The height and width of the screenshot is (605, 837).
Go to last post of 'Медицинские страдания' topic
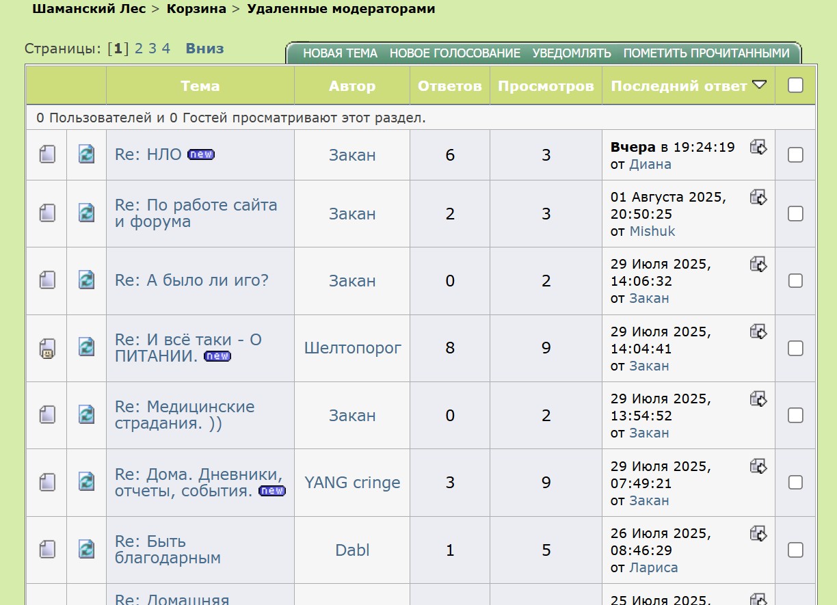758,399
